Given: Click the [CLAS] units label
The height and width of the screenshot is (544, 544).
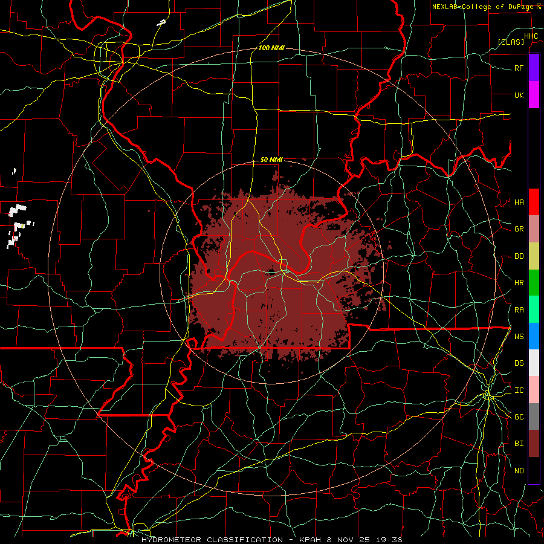Looking at the screenshot, I should pos(511,42).
